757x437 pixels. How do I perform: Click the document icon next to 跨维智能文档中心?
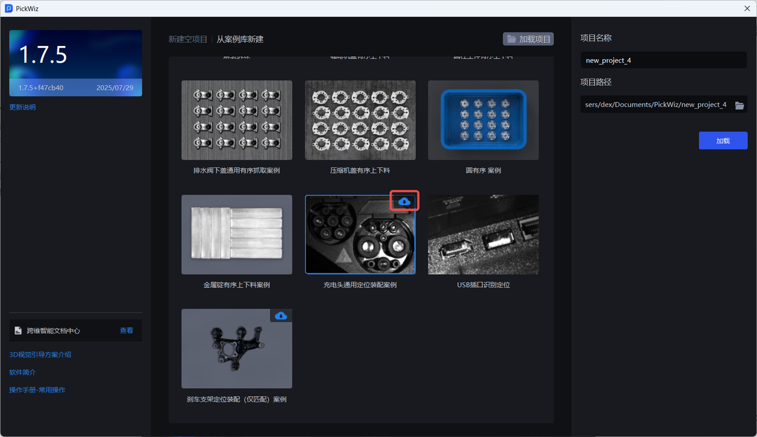pyautogui.click(x=18, y=331)
